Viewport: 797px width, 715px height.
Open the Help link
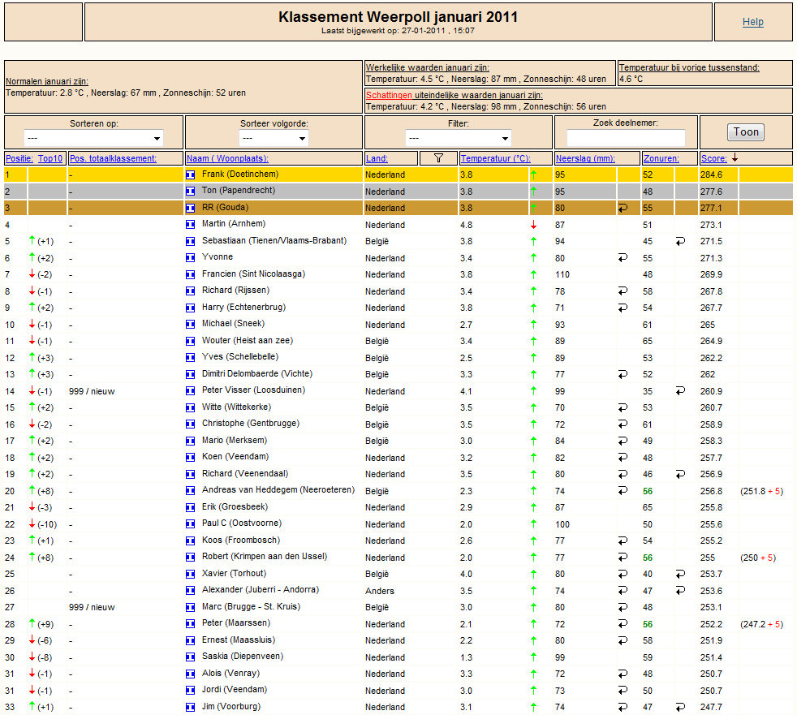tap(753, 22)
